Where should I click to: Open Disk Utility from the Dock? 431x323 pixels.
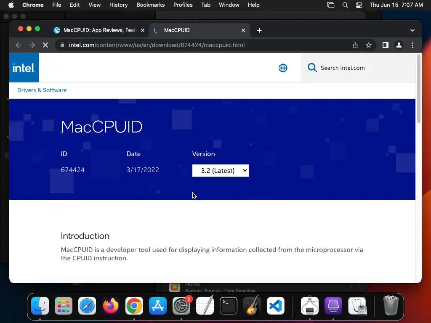pos(357,306)
